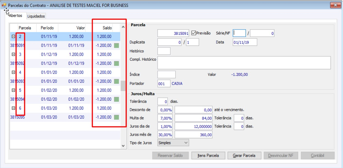The height and width of the screenshot is (168, 343).
Task: Click period 01/01/20 in parcela 4 row
Action: tap(49, 72)
